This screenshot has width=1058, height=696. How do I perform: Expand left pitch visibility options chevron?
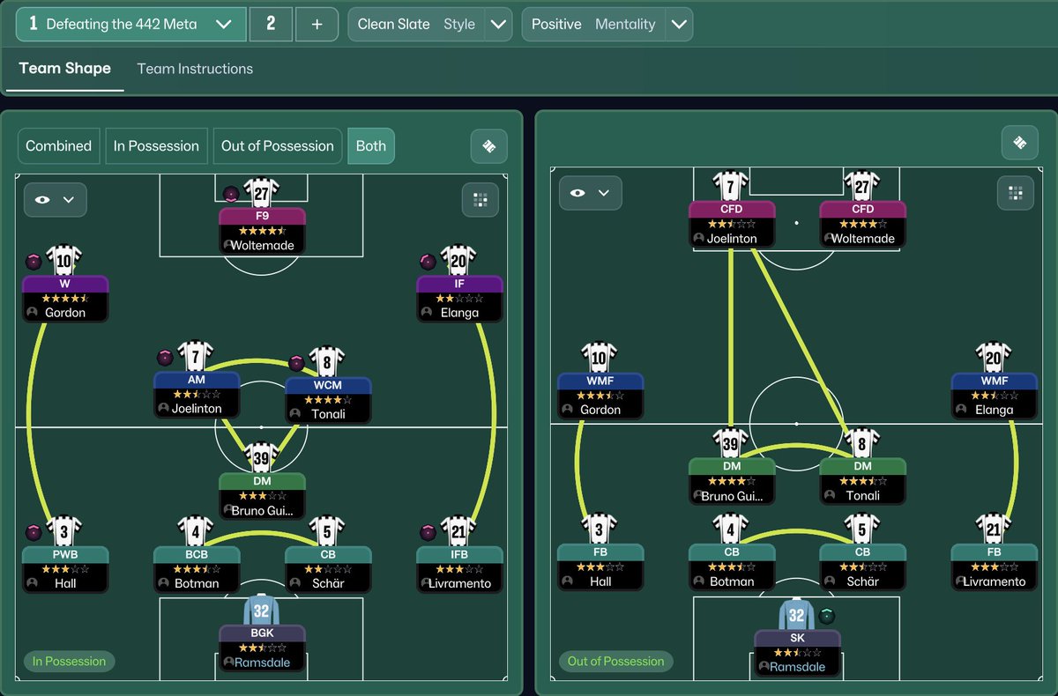tap(69, 201)
